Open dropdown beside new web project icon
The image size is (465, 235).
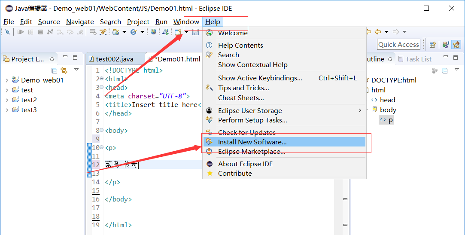pyautogui.click(x=124, y=32)
